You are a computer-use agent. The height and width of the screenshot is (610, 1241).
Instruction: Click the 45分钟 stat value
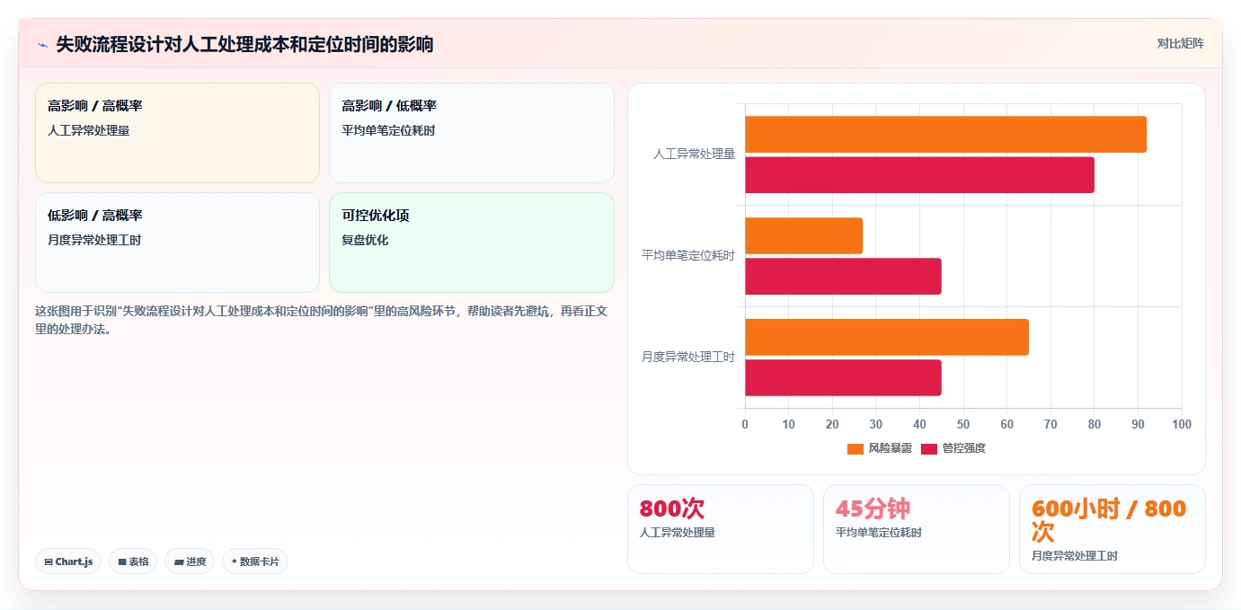click(x=873, y=508)
